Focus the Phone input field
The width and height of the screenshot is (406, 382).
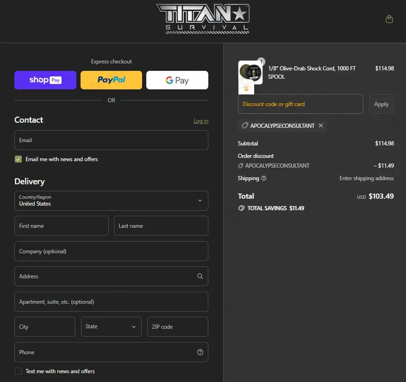[x=111, y=352]
